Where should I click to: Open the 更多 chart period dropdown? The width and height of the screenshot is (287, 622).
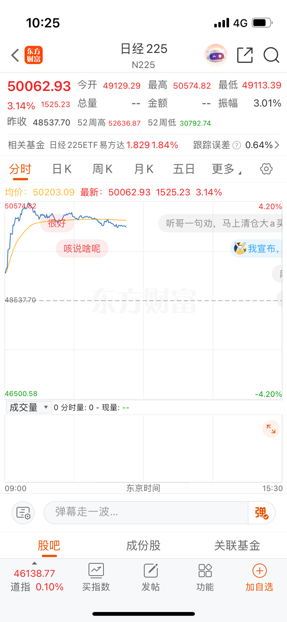(226, 169)
